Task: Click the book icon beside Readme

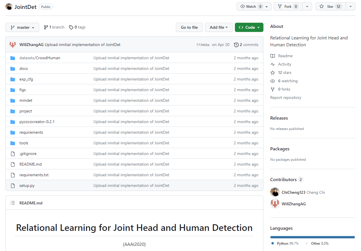Action: coord(273,56)
